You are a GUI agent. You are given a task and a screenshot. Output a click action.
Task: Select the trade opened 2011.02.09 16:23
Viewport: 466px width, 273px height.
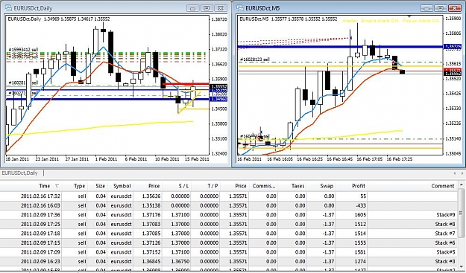(x=229, y=261)
